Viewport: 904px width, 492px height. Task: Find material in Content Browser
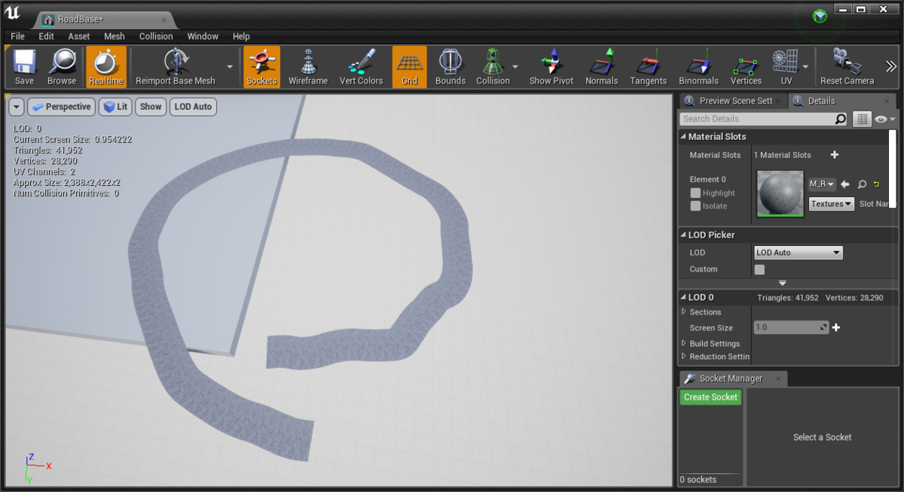pos(862,184)
